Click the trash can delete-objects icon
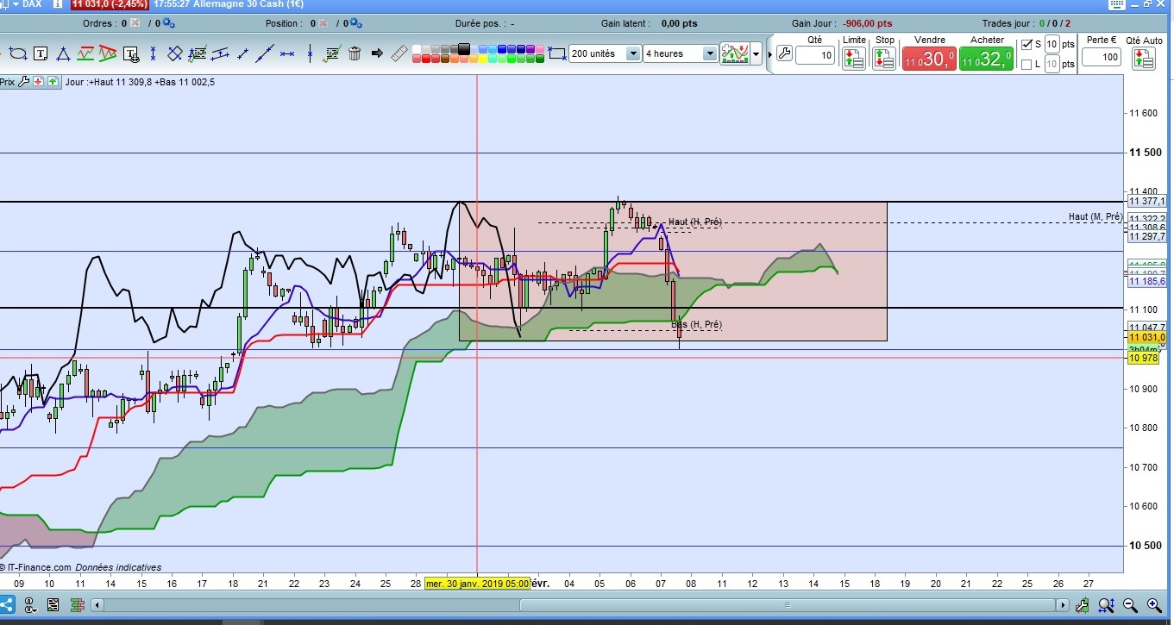The image size is (1174, 625). coord(355,53)
